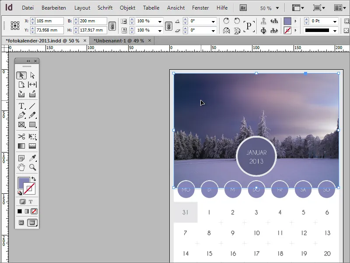
Task: Open Screen Mode dropdown in application bar
Action: [319, 8]
